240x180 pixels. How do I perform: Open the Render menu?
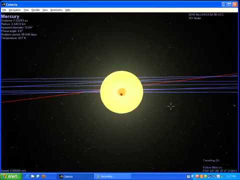tap(35, 10)
